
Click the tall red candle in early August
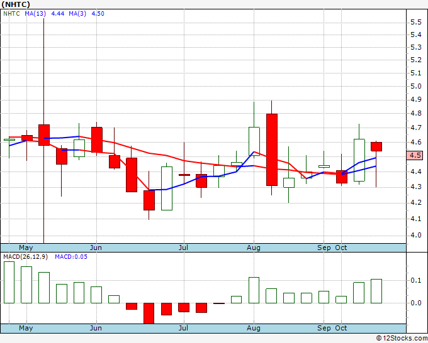point(272,150)
